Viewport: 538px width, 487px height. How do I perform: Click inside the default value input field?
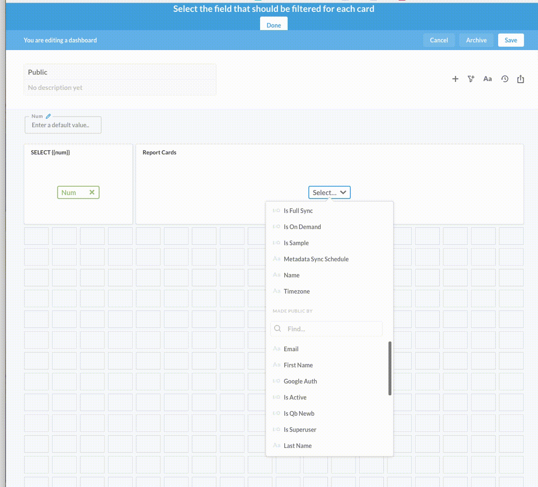(63, 125)
